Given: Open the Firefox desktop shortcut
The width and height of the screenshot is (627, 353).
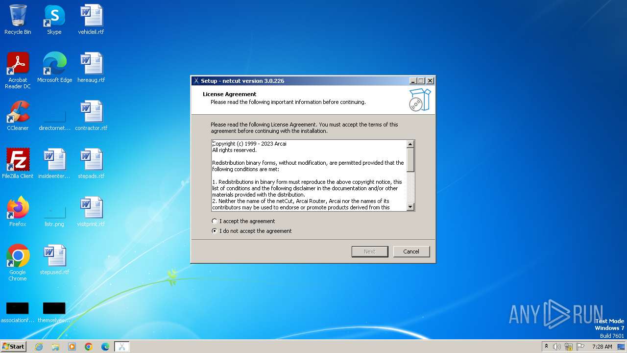Looking at the screenshot, I should pos(18,212).
